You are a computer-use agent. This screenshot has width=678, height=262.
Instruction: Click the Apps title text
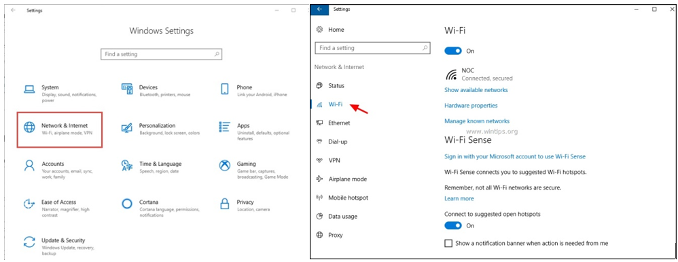243,125
